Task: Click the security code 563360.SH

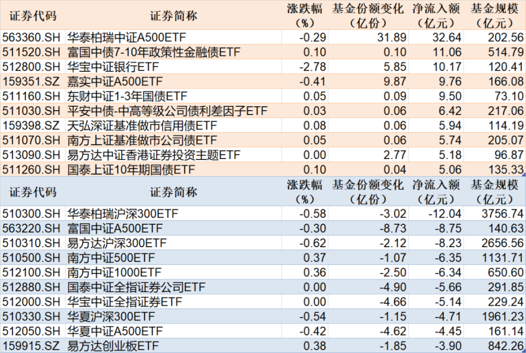Action: (x=31, y=37)
